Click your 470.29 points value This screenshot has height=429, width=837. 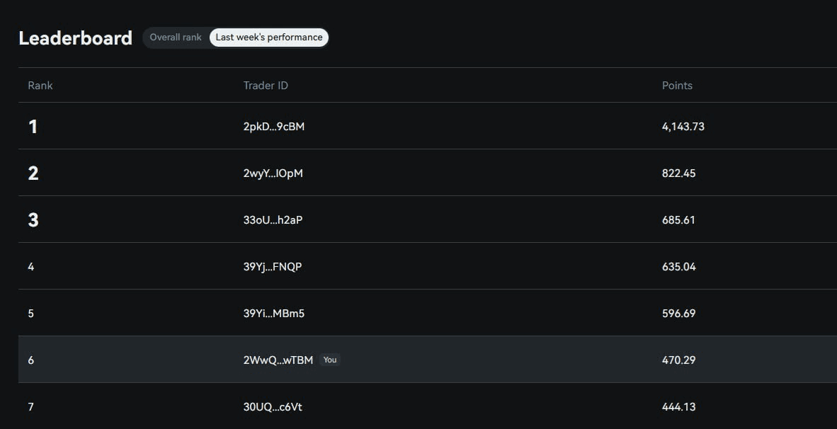[678, 360]
